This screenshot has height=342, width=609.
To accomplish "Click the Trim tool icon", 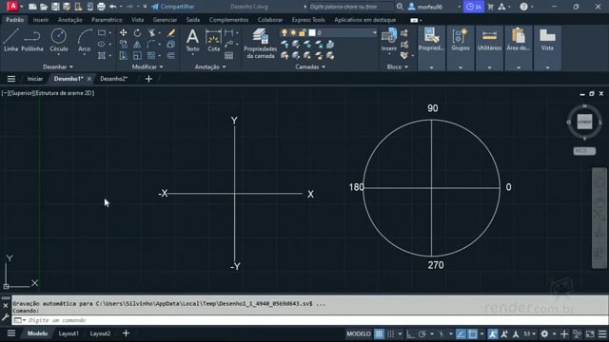I will [152, 33].
